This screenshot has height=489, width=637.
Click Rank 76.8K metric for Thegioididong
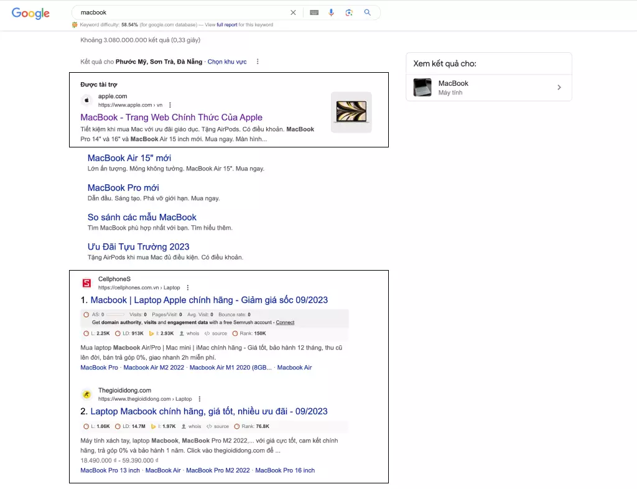coord(251,426)
